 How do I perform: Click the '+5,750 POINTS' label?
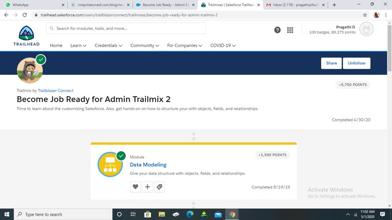point(353,85)
